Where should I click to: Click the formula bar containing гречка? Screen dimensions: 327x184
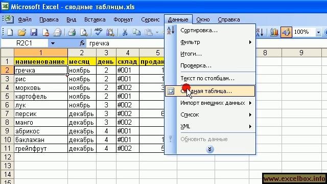[125, 43]
